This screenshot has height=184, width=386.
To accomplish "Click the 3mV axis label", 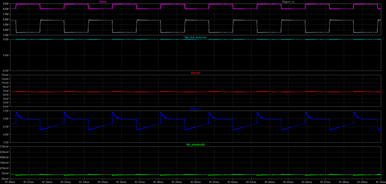I will 6,98.
